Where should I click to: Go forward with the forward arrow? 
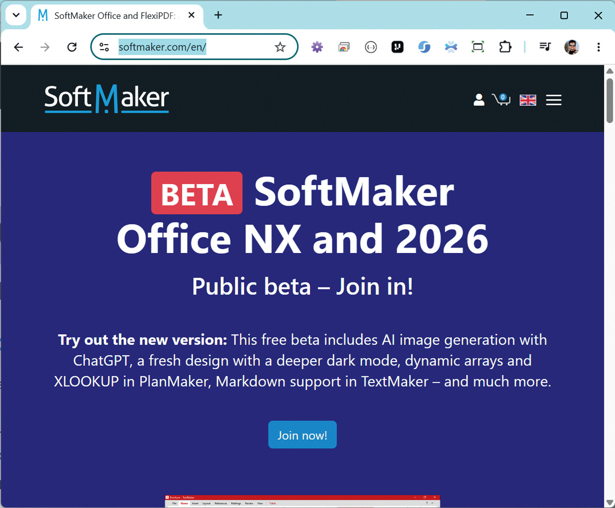[x=45, y=47]
